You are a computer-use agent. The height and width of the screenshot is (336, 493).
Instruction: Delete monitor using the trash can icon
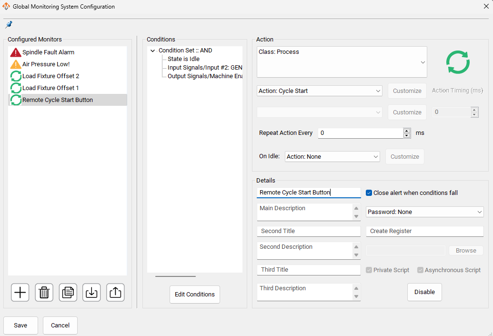pos(44,292)
